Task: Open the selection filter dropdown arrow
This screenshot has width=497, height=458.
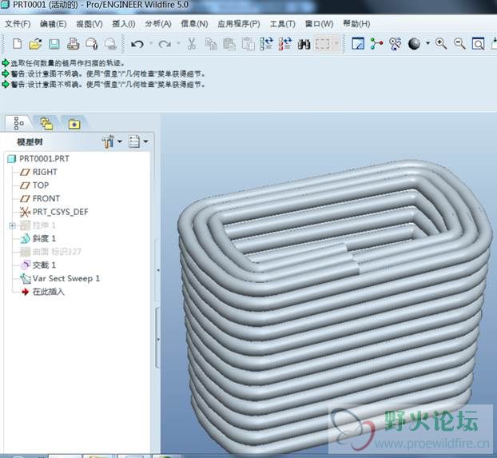Action: (336, 43)
